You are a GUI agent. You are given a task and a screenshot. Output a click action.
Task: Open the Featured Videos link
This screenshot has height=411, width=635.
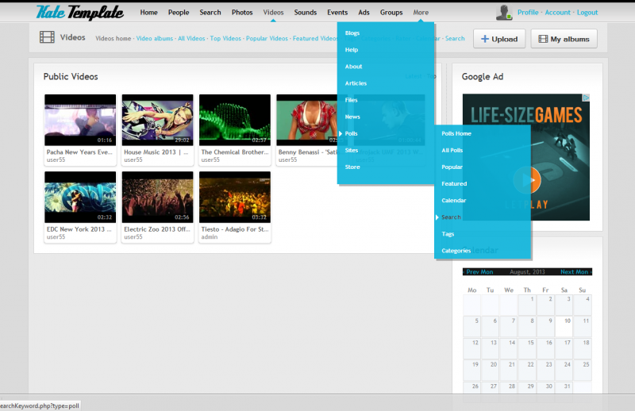click(314, 38)
